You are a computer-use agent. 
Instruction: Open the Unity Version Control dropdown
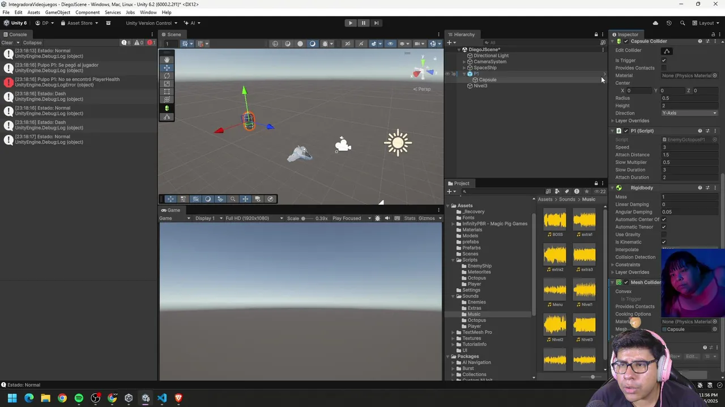151,23
